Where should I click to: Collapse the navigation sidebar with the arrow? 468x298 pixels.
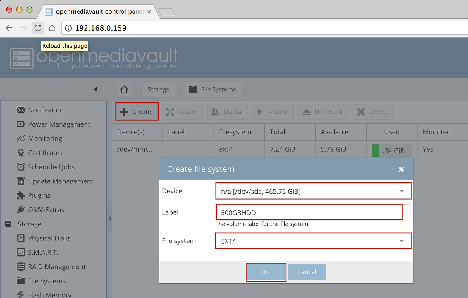pyautogui.click(x=95, y=89)
